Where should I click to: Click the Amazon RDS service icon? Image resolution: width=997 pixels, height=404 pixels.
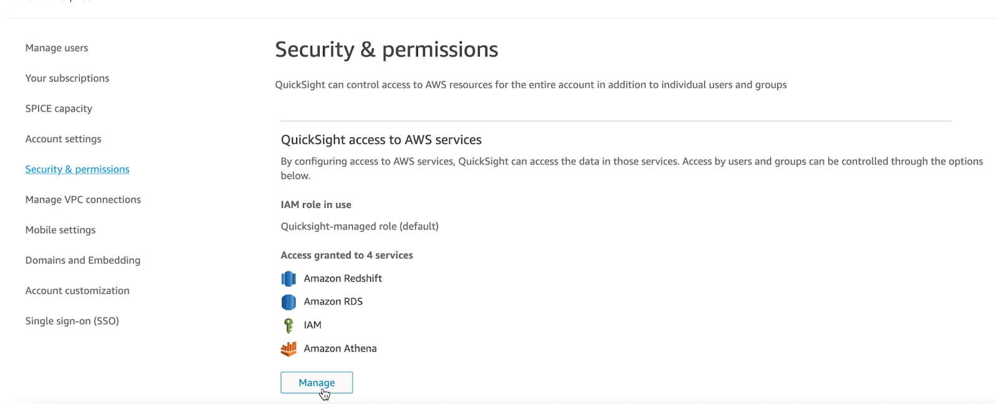coord(289,302)
